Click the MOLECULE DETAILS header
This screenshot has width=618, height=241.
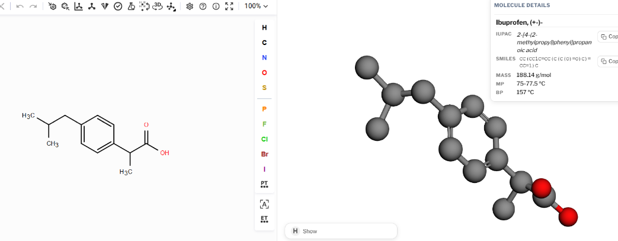[522, 5]
